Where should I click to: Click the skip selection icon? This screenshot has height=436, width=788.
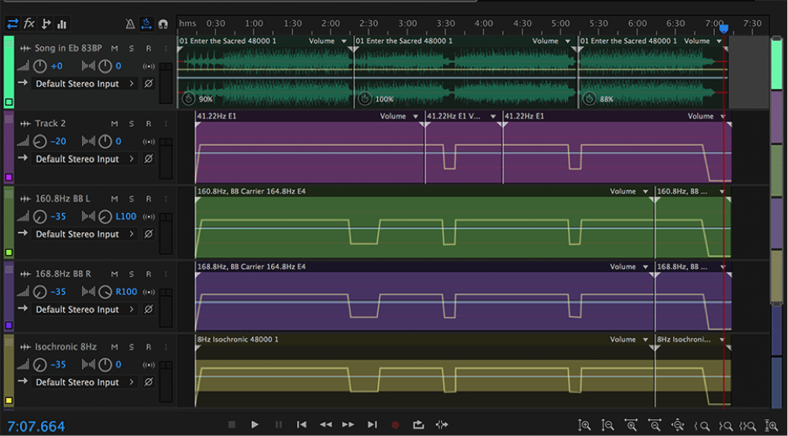pyautogui.click(x=442, y=425)
